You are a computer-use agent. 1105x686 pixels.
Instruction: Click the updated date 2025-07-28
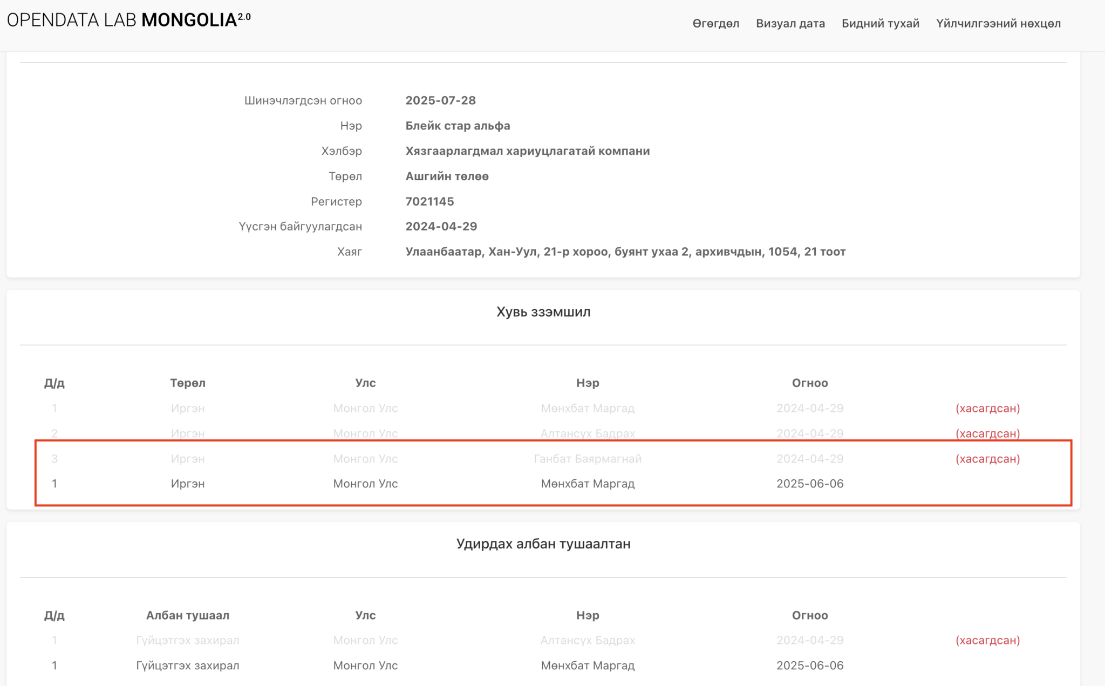440,100
